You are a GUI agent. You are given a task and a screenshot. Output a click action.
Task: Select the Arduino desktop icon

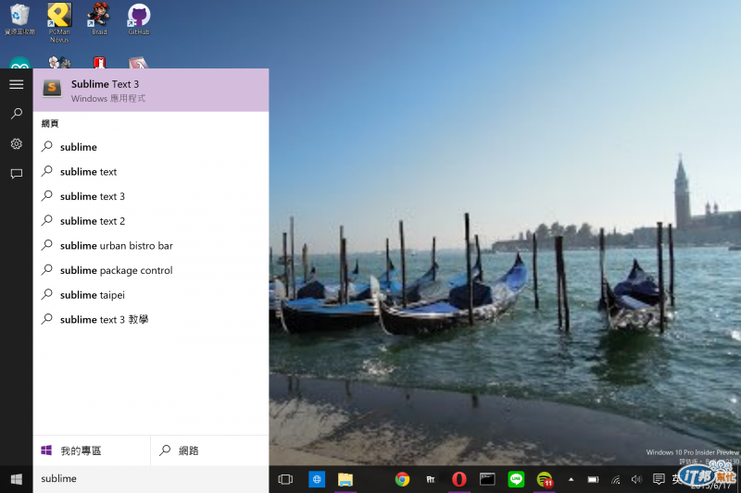(19, 63)
